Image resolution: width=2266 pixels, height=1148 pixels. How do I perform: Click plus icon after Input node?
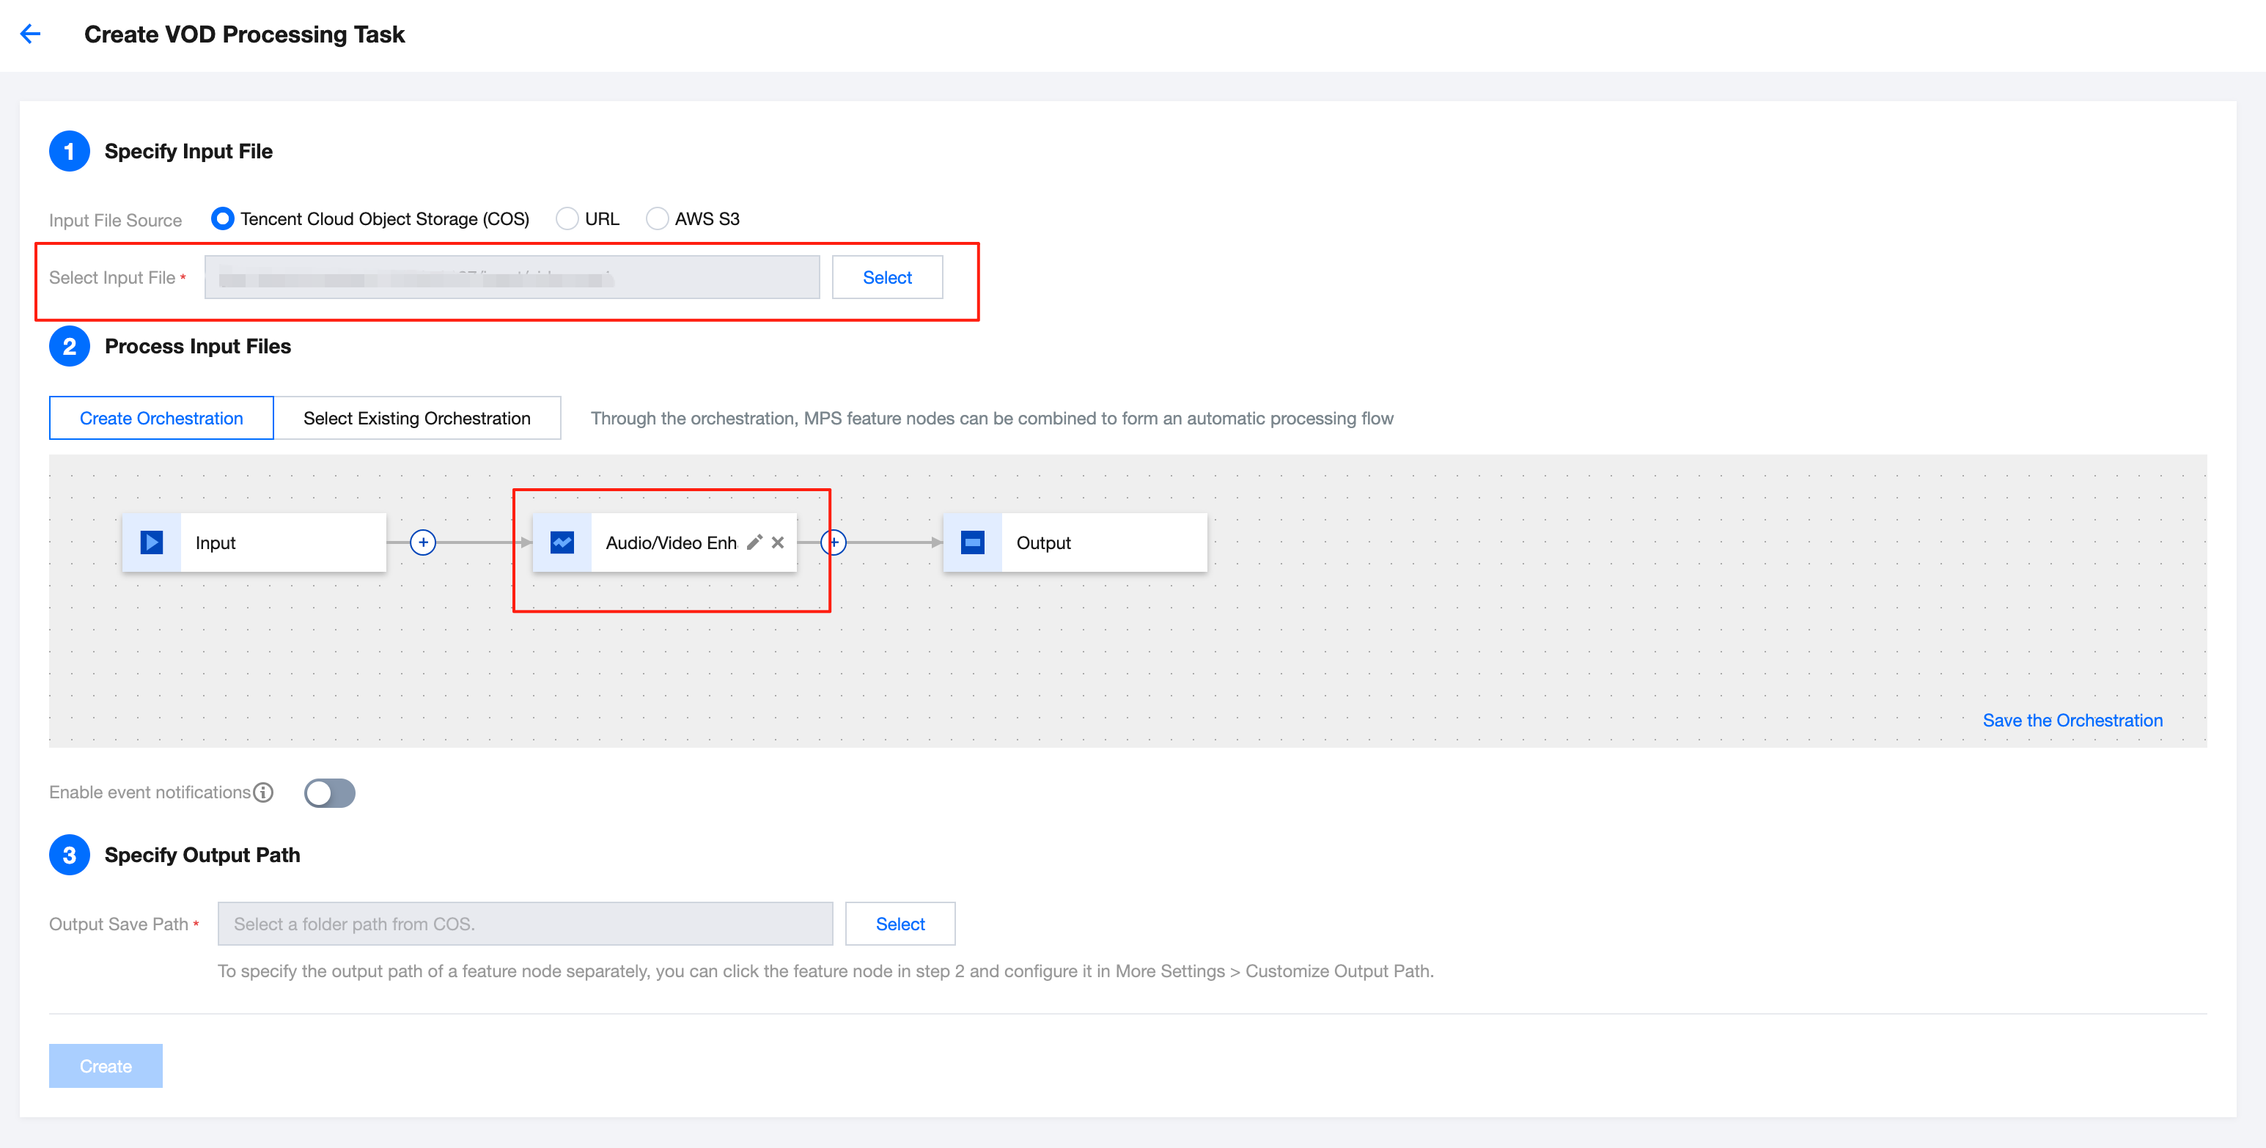coord(423,542)
